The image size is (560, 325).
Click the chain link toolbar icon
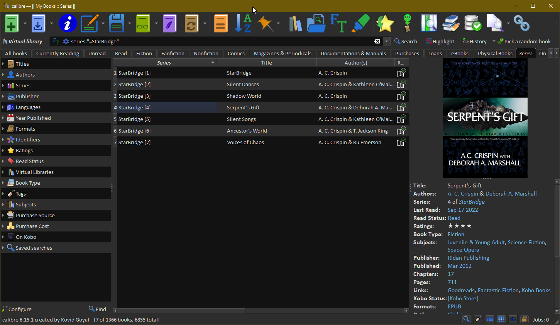pos(521,24)
